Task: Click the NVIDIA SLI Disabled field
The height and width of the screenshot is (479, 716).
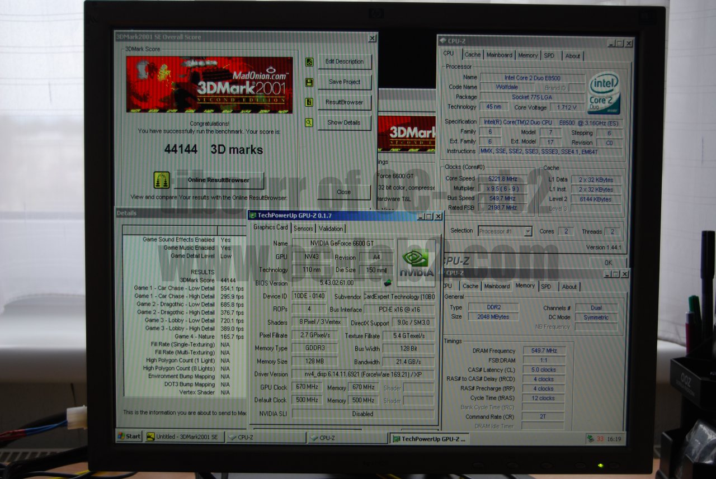Action: [363, 414]
